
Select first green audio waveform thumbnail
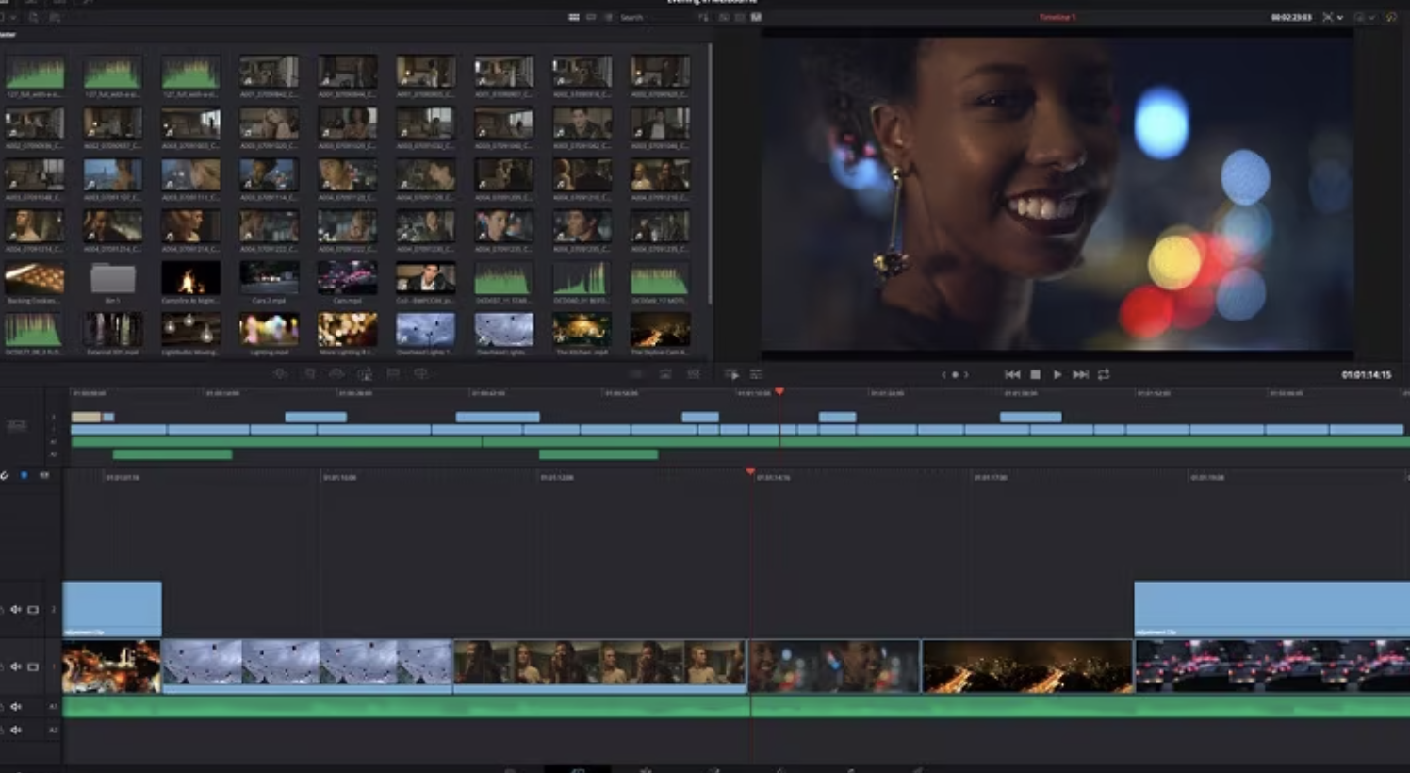coord(34,73)
